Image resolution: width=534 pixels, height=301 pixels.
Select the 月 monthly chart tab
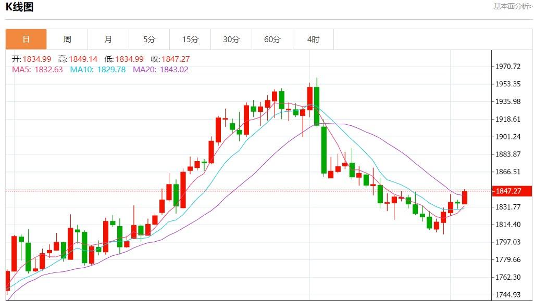click(108, 40)
